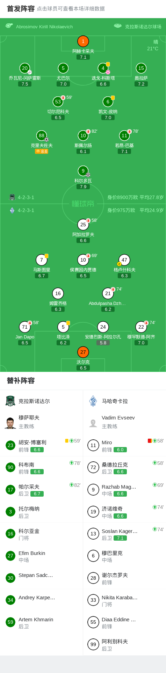
Task: Tap the 克拉斯诺达尔 team name link
Action: point(34,401)
